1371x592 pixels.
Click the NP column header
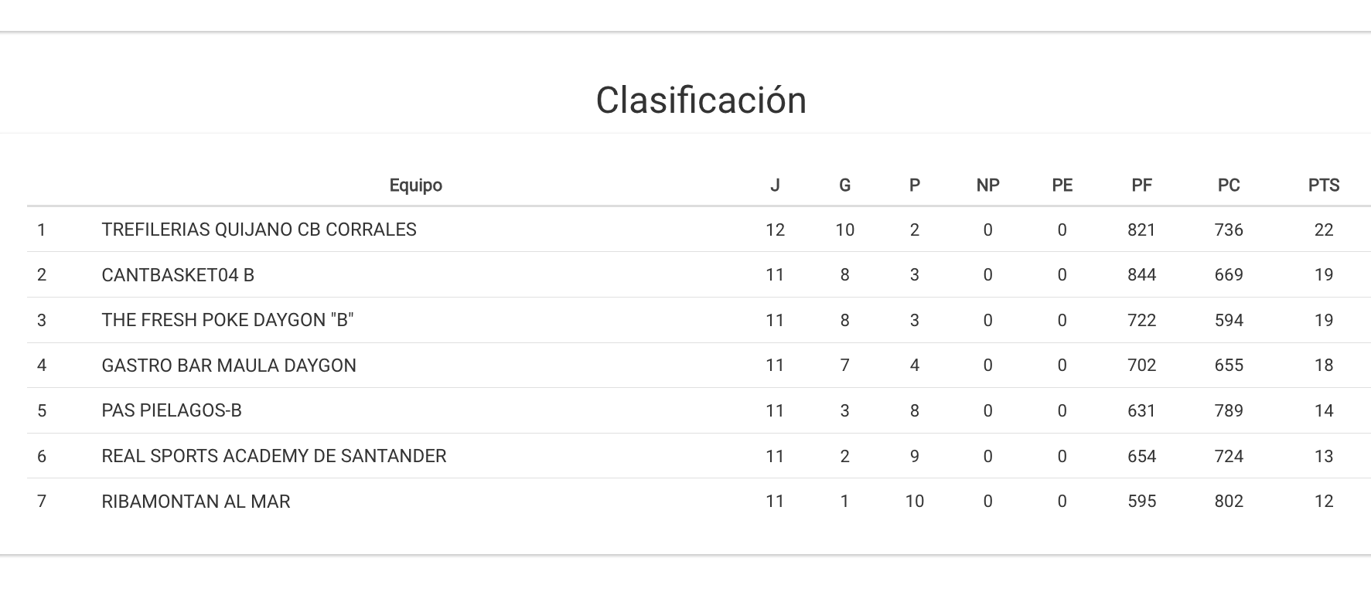[x=987, y=185]
